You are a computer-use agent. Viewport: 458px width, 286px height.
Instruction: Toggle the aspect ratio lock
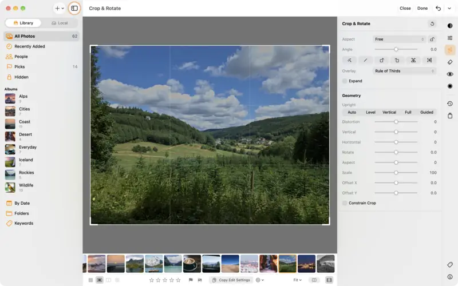pyautogui.click(x=432, y=39)
